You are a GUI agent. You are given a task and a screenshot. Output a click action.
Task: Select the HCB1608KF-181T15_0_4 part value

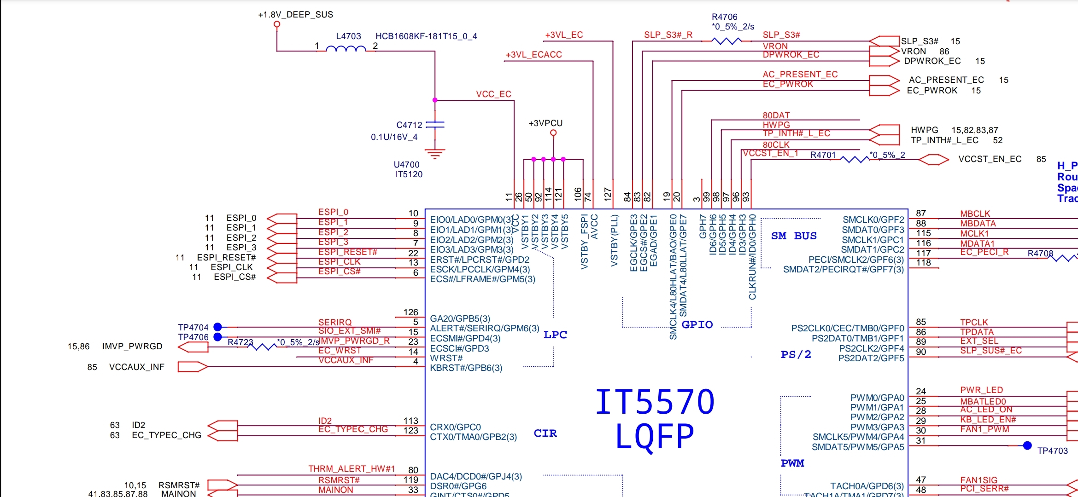[x=426, y=36]
